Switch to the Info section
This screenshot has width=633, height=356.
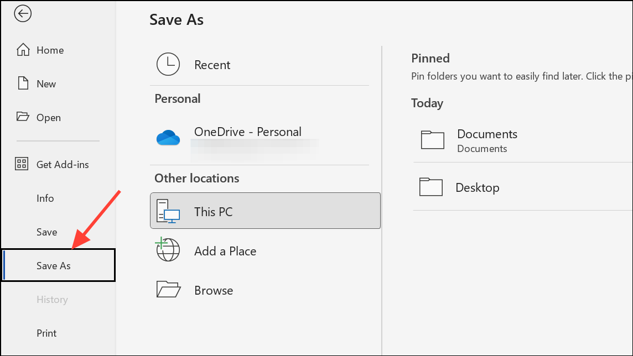(x=45, y=198)
